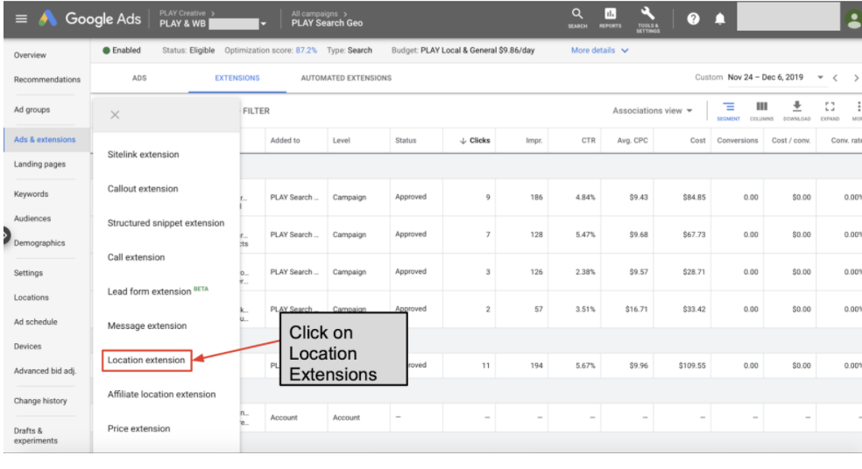Open Overview in the sidebar
Image resolution: width=862 pixels, height=469 pixels.
30,55
